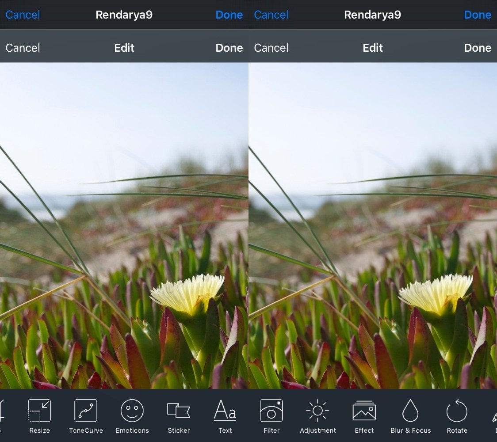Open the Resize tool
The image size is (497, 442).
[x=39, y=416]
